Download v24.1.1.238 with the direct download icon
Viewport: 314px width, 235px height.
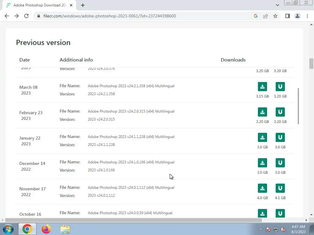click(262, 137)
